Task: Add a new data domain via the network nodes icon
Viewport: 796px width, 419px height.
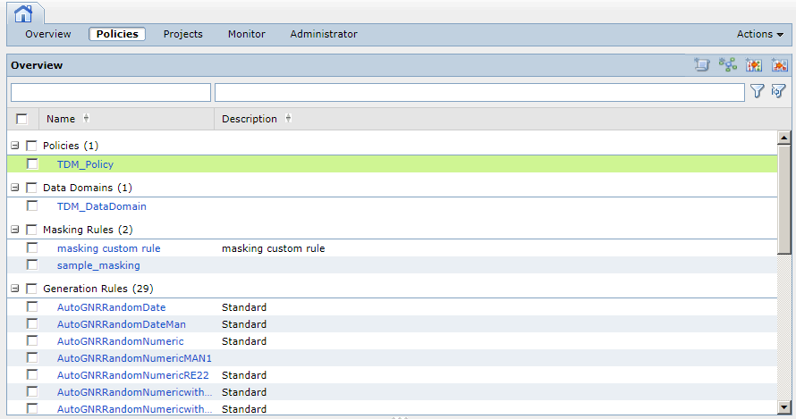Action: 727,65
